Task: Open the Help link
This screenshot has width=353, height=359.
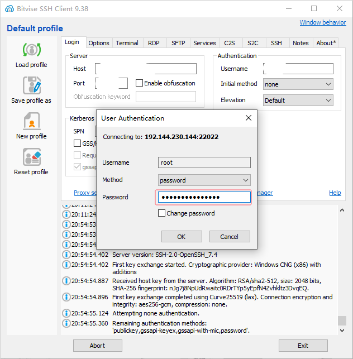Action: pyautogui.click(x=335, y=193)
